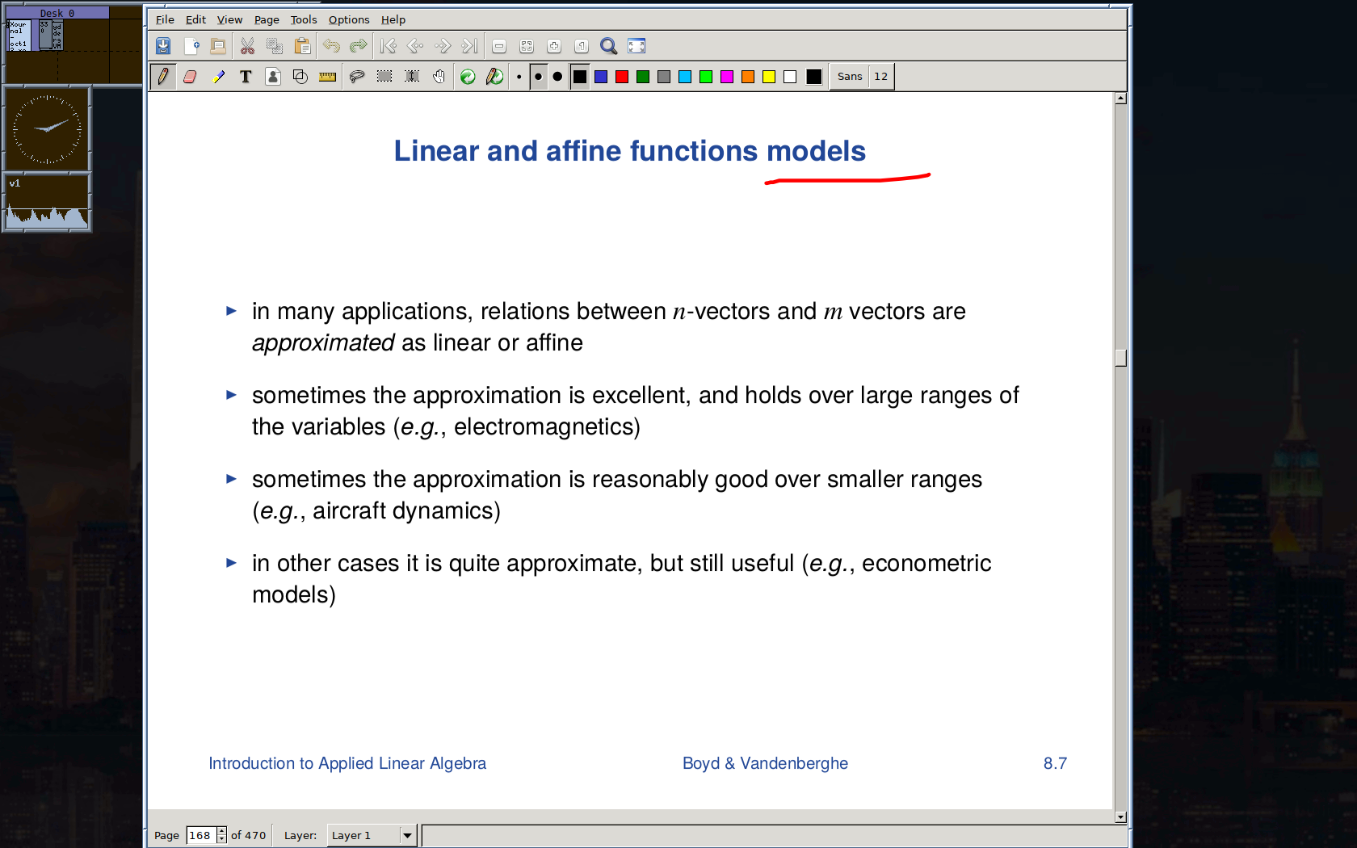Select the fine pen thickness
Viewport: 1357px width, 848px height.
pos(519,77)
